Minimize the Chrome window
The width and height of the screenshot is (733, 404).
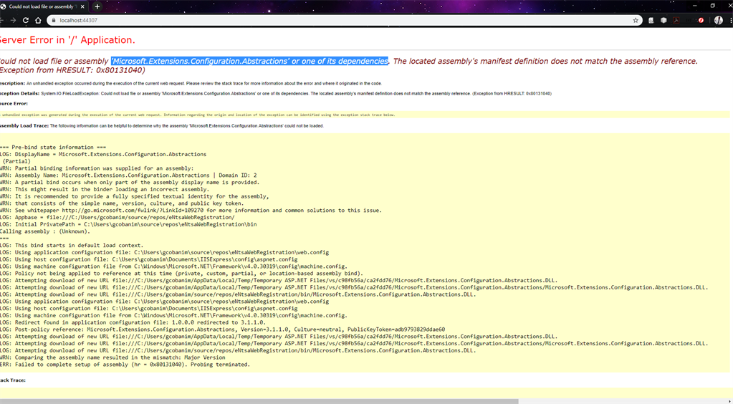(695, 6)
